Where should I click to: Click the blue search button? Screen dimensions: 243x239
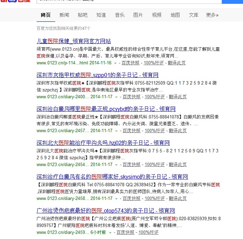coord(232,2)
